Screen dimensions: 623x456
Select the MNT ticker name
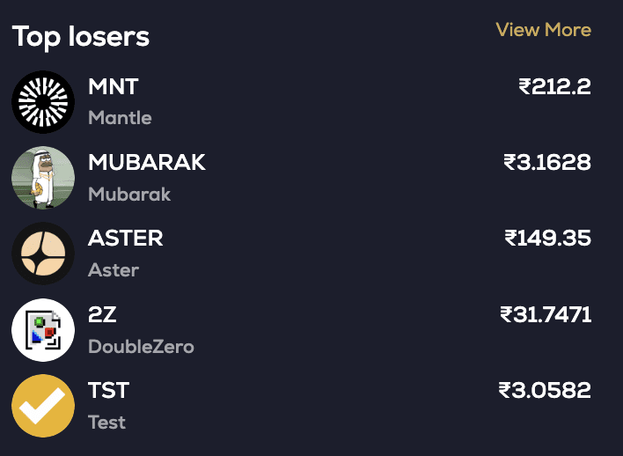[x=114, y=87]
